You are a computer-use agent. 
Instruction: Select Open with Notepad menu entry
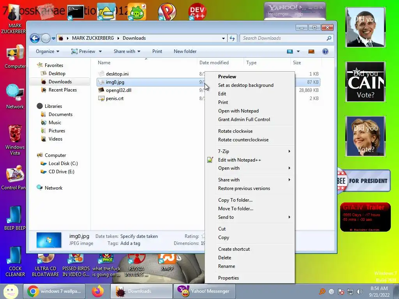[x=238, y=111]
